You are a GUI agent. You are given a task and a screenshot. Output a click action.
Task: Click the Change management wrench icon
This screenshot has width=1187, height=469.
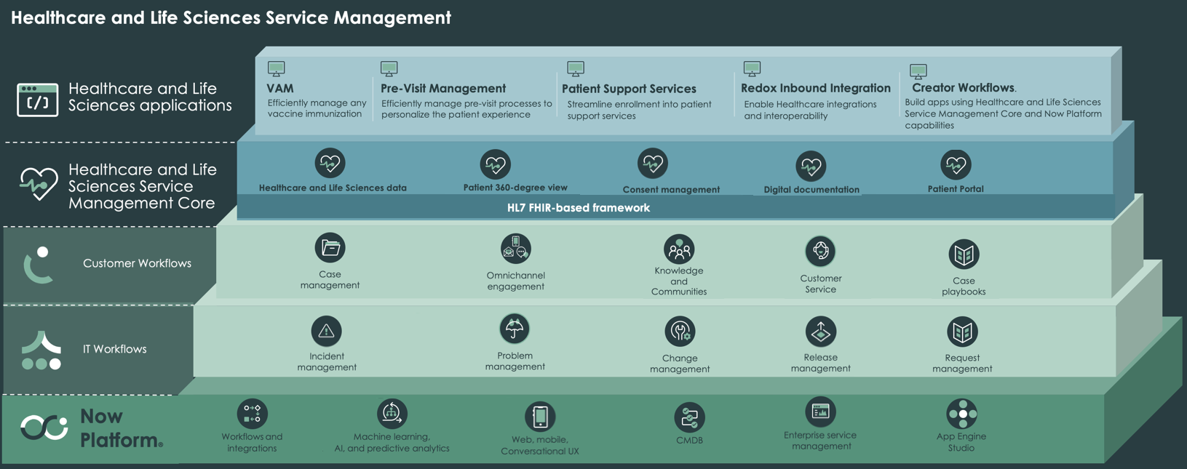680,332
